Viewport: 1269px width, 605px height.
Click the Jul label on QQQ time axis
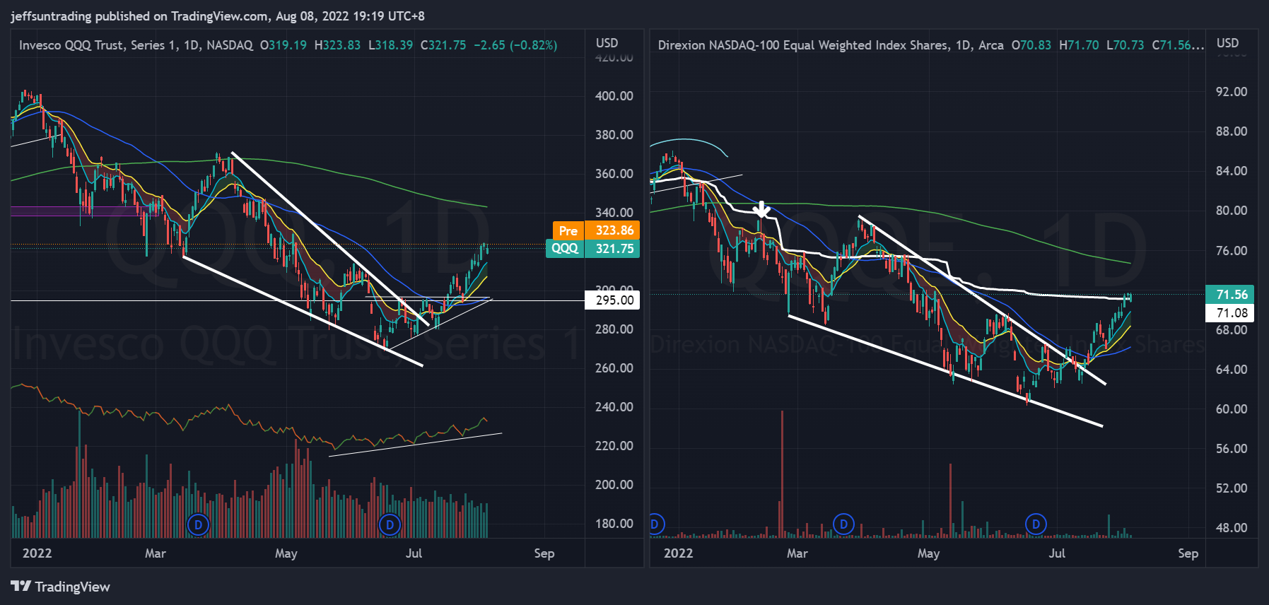click(414, 553)
